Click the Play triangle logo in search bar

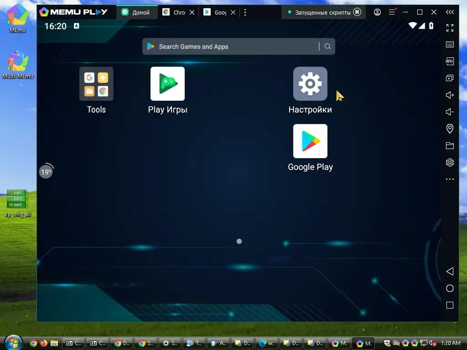(x=150, y=46)
